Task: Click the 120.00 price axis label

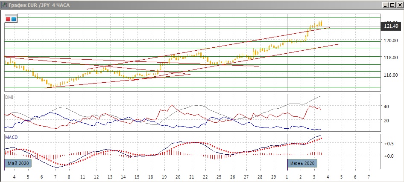Action: point(390,40)
